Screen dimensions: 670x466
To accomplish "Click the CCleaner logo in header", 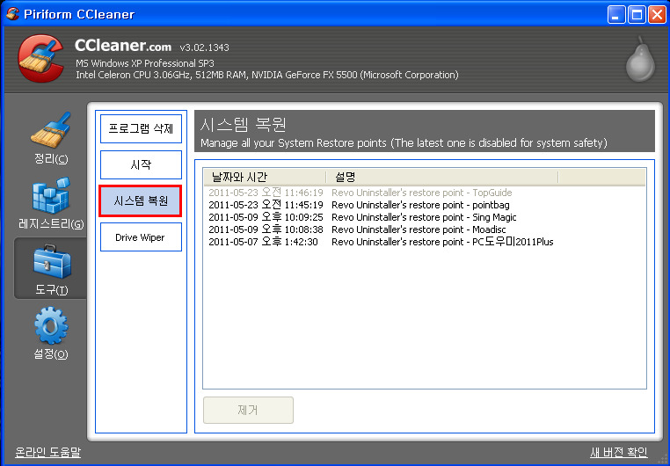I will (x=41, y=59).
